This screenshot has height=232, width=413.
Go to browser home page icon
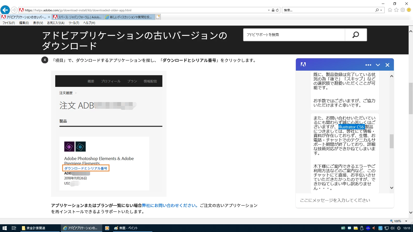pos(390,10)
